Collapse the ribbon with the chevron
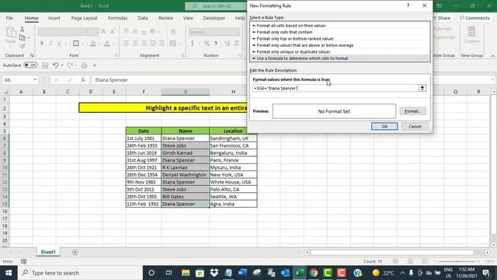Screen dimensions: 497x280 pyautogui.click(x=492, y=56)
